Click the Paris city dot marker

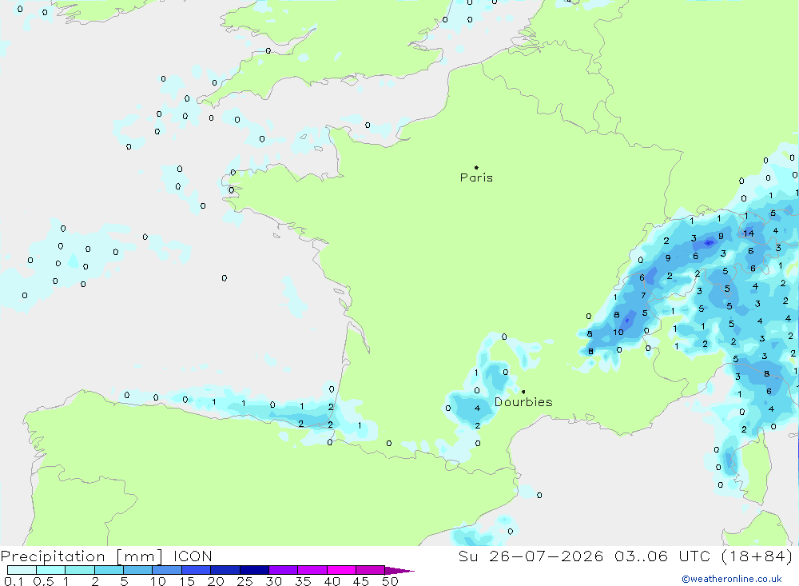(476, 167)
